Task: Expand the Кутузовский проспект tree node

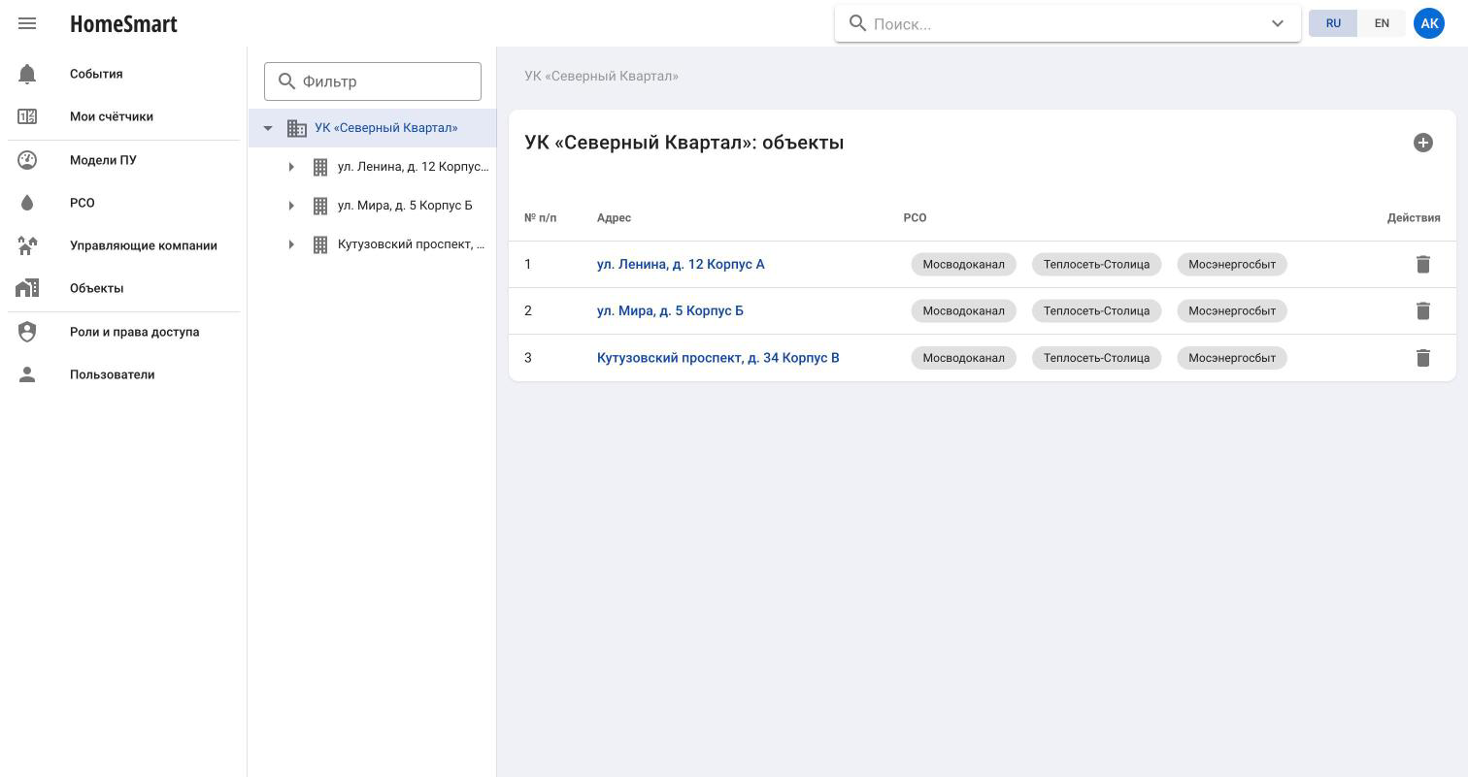Action: [291, 244]
